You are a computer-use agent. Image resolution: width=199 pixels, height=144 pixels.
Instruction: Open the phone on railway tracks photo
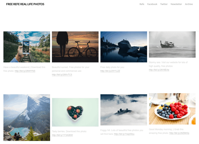[x=27, y=47]
